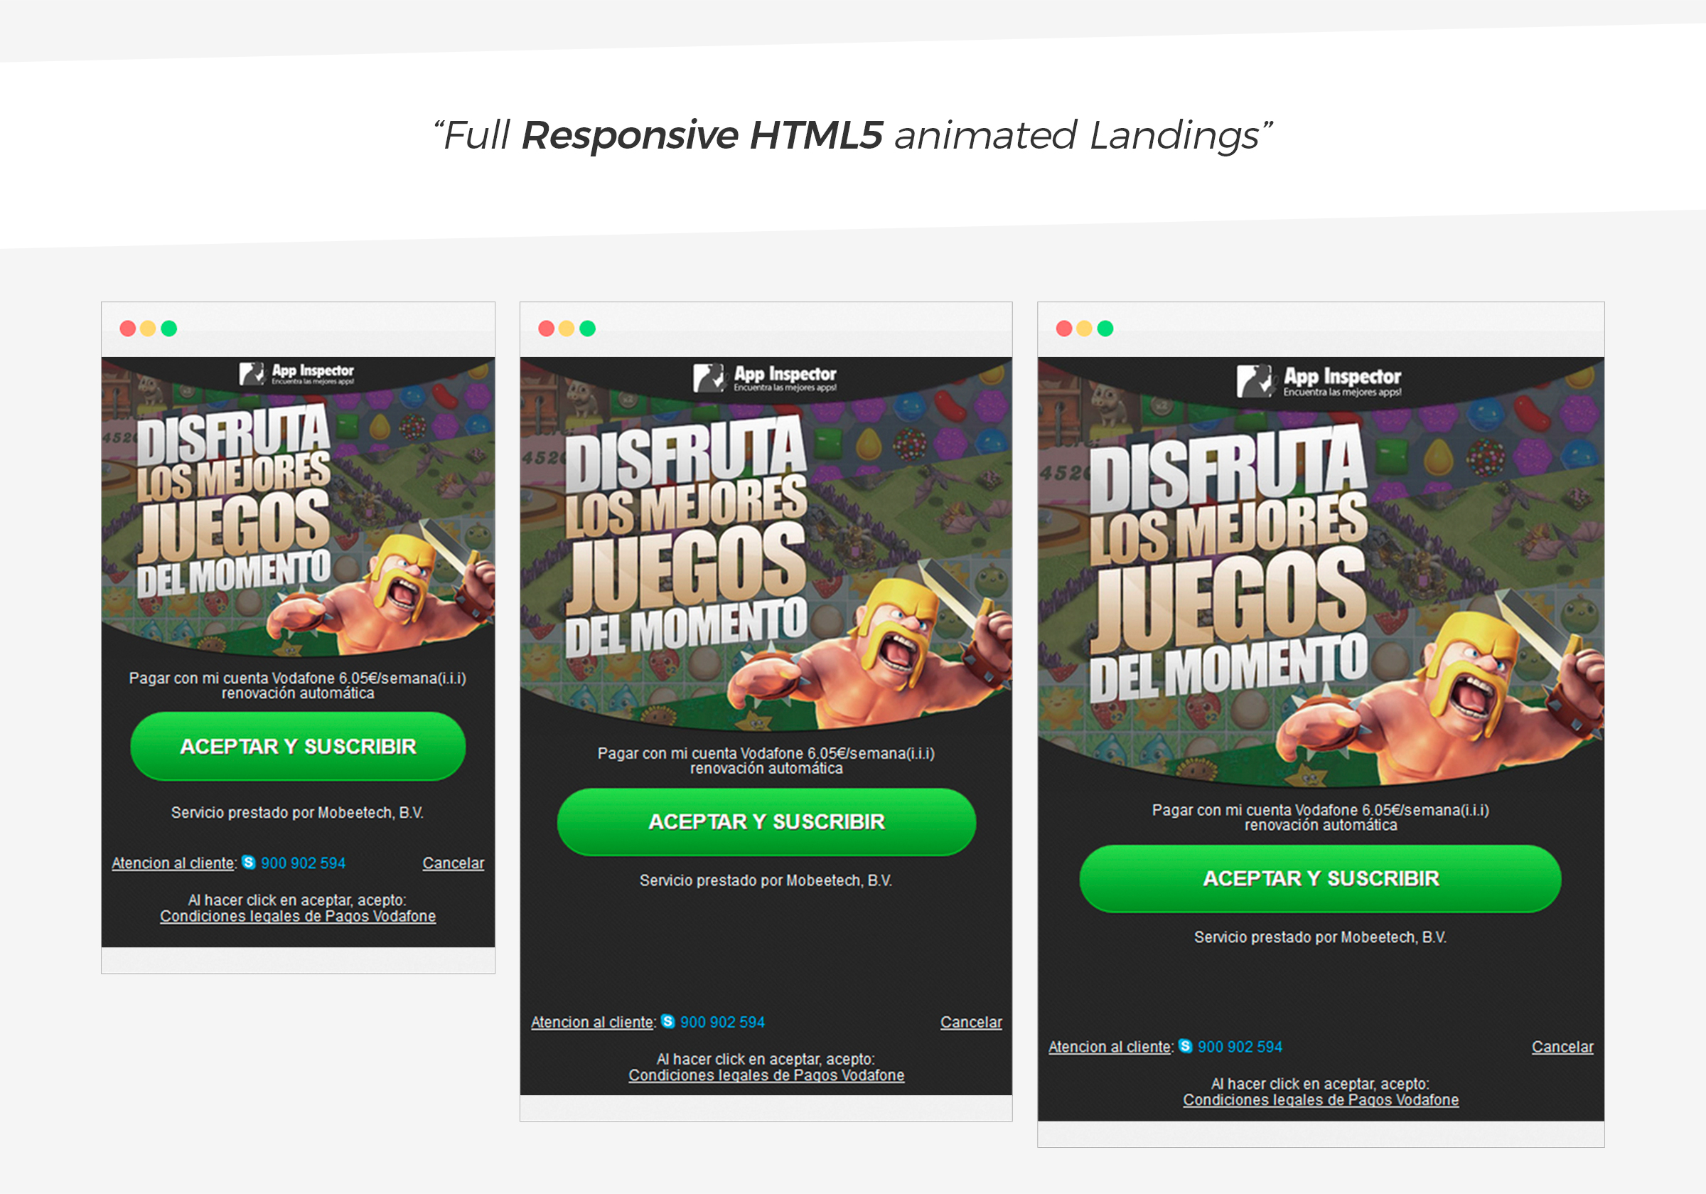Viewport: 1706px width, 1194px height.
Task: Click the green dot in the left mockup window
Action: point(168,329)
